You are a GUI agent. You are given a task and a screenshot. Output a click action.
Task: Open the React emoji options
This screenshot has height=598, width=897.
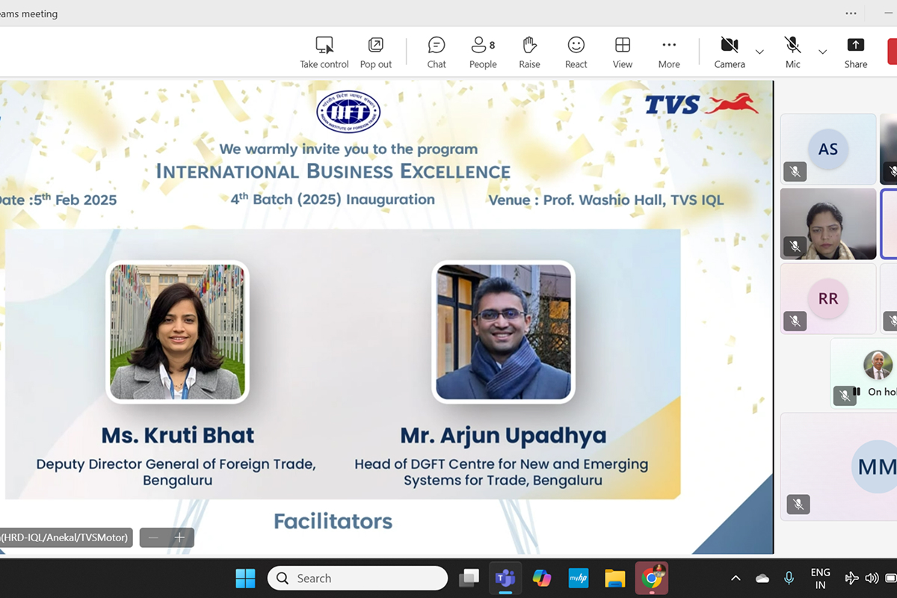pyautogui.click(x=576, y=53)
